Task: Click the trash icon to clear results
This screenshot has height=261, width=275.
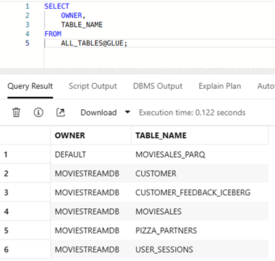Action: (17, 112)
